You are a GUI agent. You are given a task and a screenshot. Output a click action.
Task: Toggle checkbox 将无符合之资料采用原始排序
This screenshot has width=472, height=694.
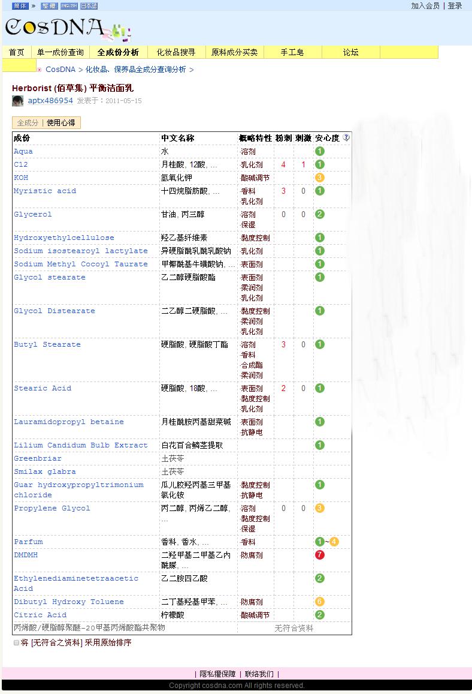pyautogui.click(x=16, y=642)
